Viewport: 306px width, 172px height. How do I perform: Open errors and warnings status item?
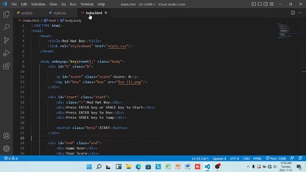pyautogui.click(x=11, y=158)
